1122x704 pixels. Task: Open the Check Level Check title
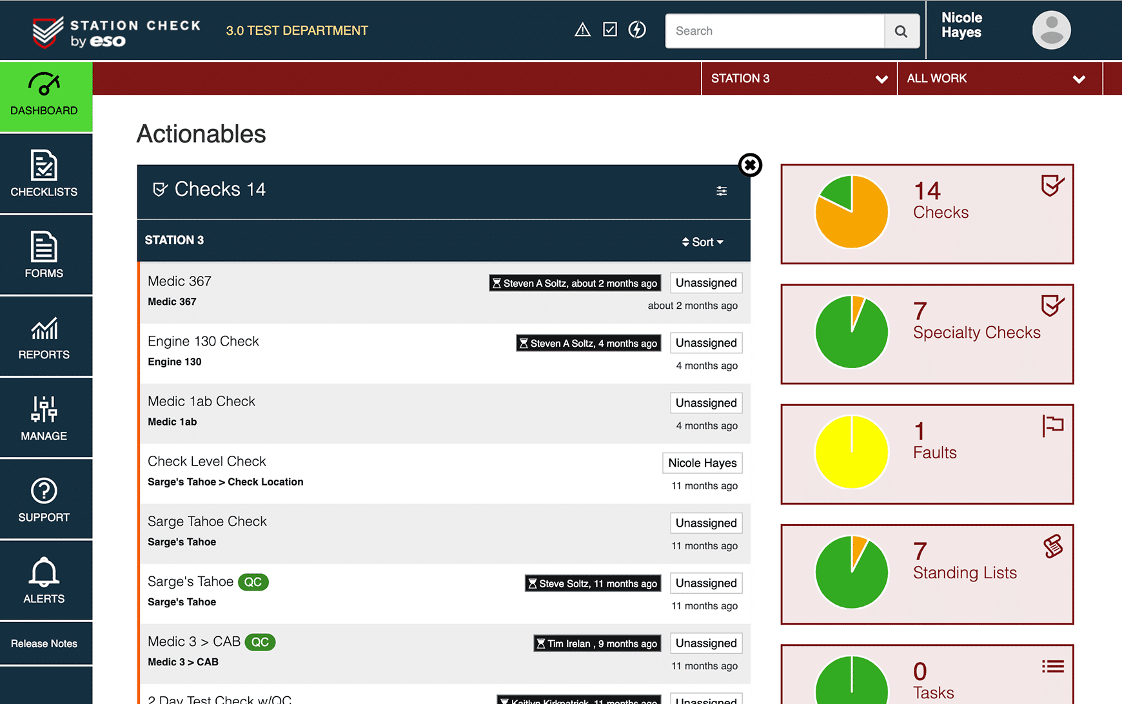tap(207, 461)
